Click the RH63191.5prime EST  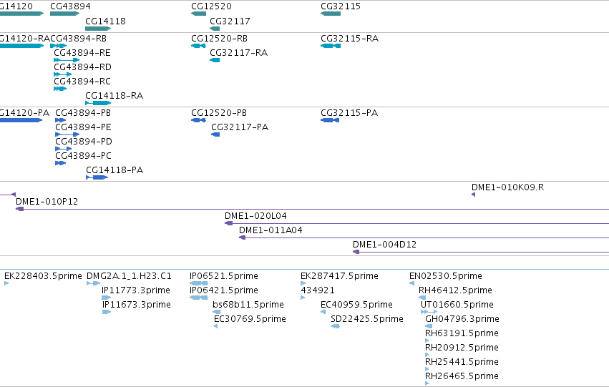coord(427,341)
